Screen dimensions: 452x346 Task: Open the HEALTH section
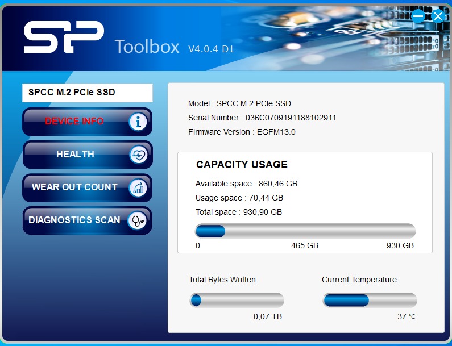(x=87, y=155)
